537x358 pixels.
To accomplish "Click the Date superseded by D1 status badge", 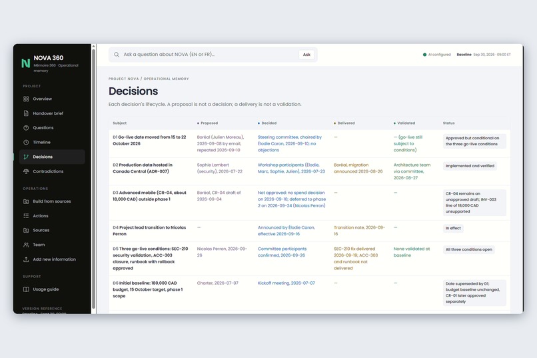I will pos(474,293).
